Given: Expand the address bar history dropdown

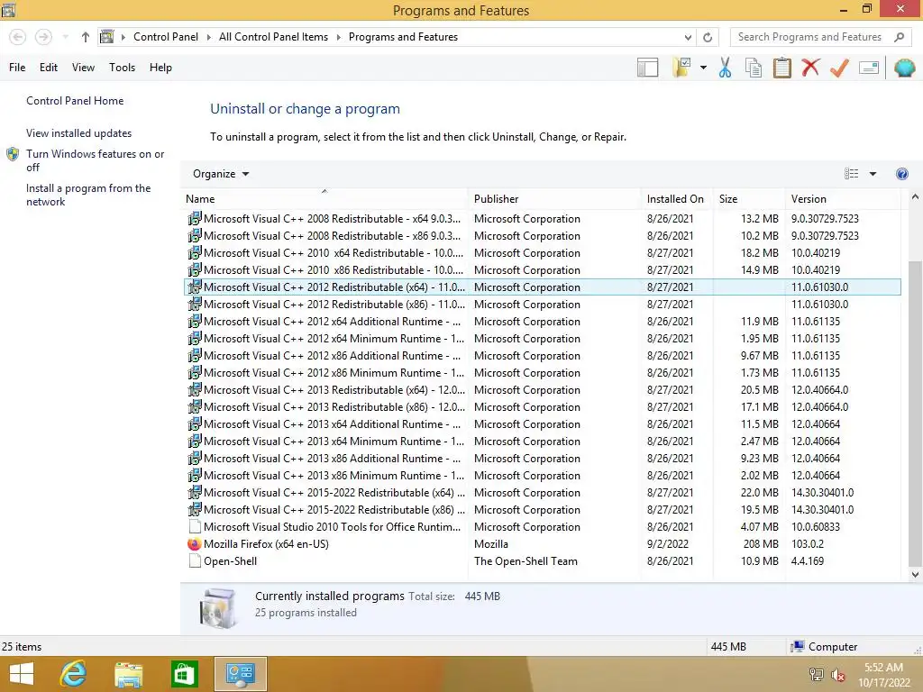Looking at the screenshot, I should click(x=688, y=37).
